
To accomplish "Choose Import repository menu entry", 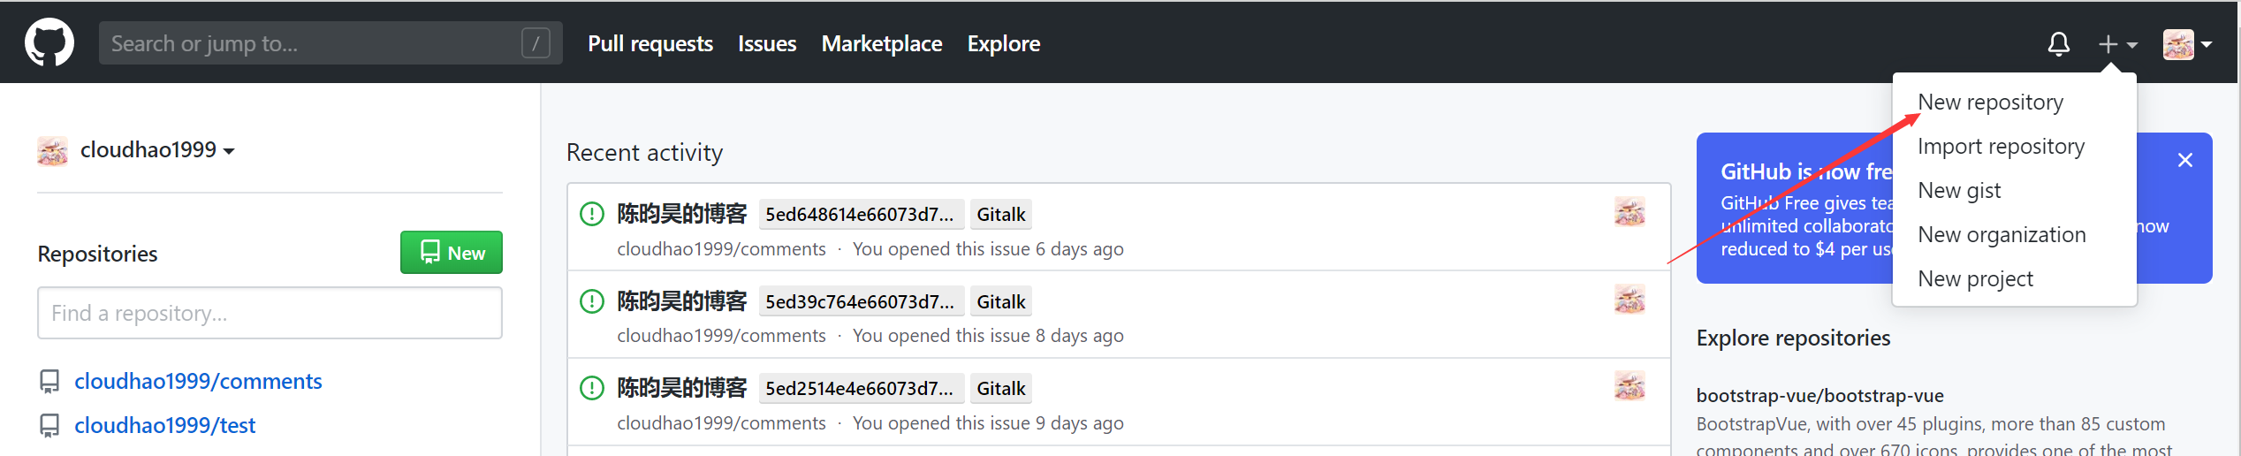I will [x=2001, y=146].
